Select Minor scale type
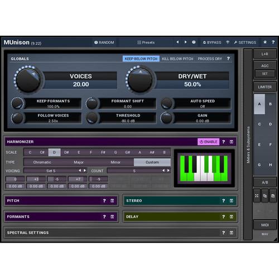 [116, 162]
